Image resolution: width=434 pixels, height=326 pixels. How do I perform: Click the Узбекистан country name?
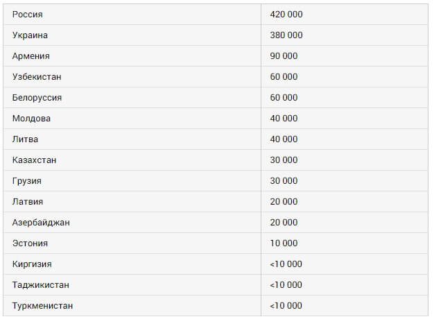tap(37, 77)
